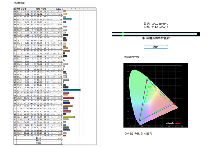This screenshot has height=147, width=209.
Task: Click the brown bar for row 4C
Action: click(67, 51)
